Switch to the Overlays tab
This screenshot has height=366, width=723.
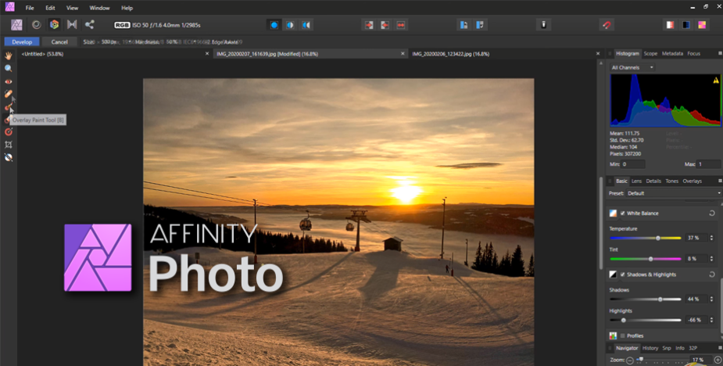click(x=692, y=181)
